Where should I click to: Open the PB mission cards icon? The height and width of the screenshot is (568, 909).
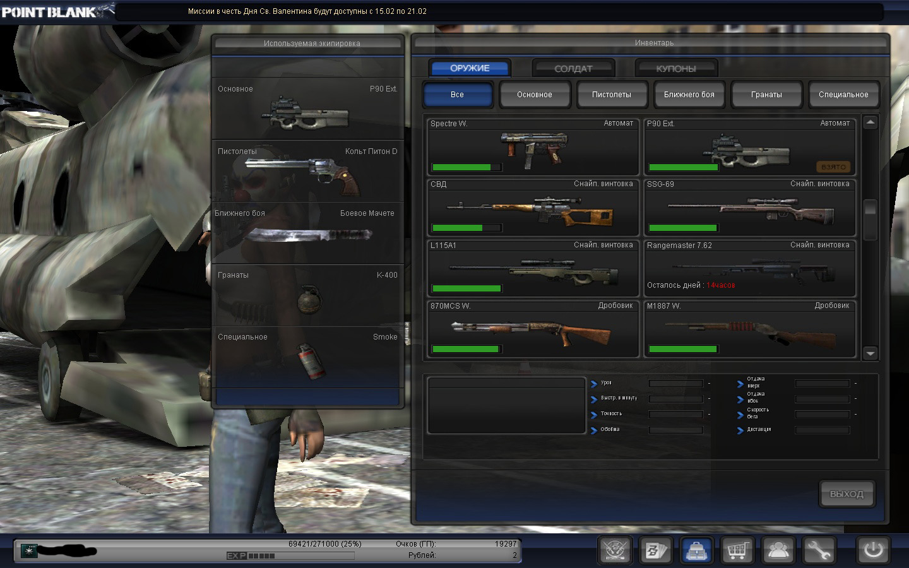pyautogui.click(x=655, y=550)
